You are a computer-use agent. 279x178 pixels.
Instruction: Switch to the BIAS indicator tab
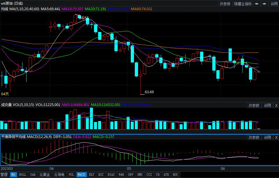[x=111, y=175]
